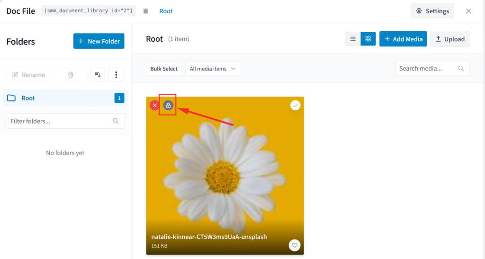Click the Rename folder button
This screenshot has width=485, height=259.
coord(28,74)
